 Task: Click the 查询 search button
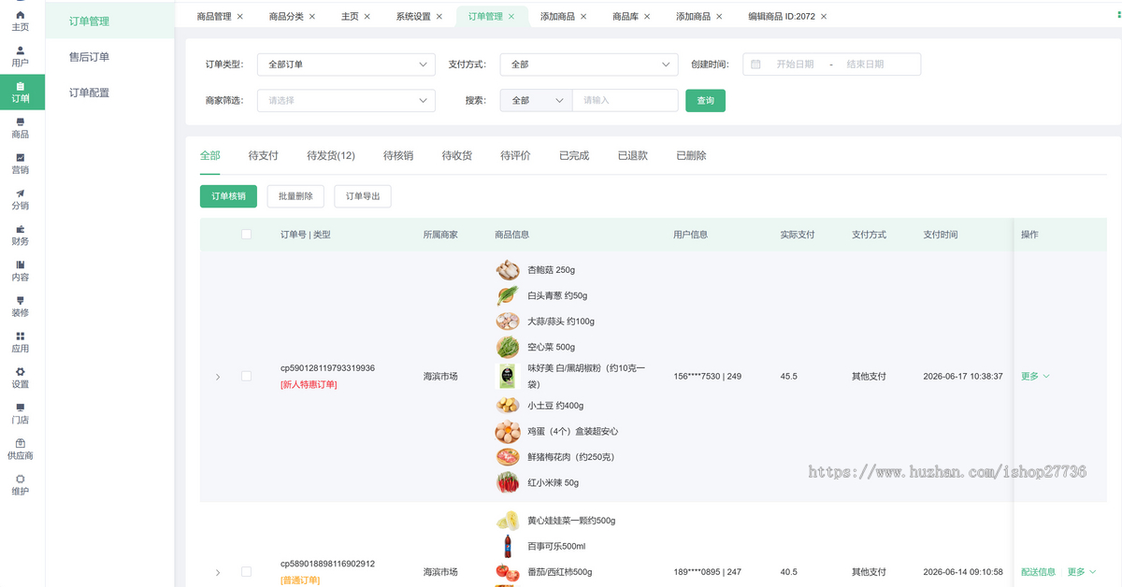(705, 100)
